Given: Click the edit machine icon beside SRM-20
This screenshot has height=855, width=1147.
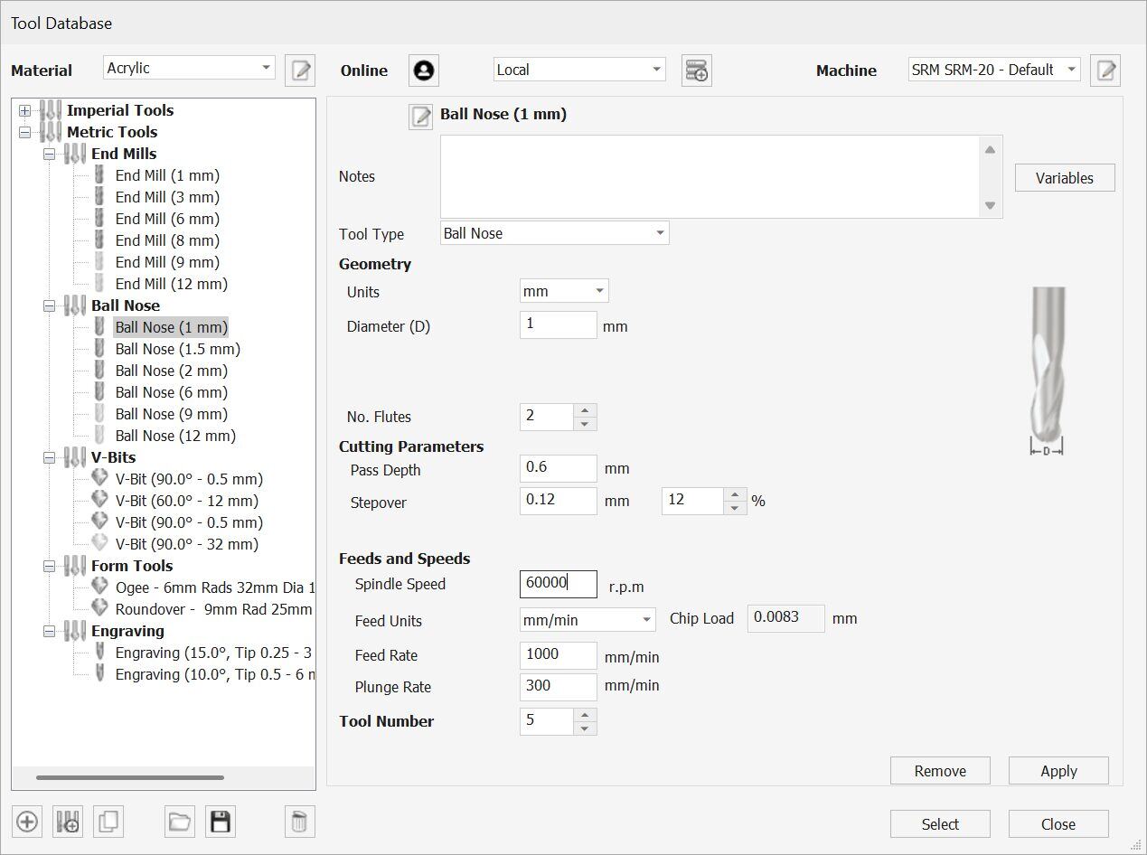Looking at the screenshot, I should click(x=1105, y=70).
